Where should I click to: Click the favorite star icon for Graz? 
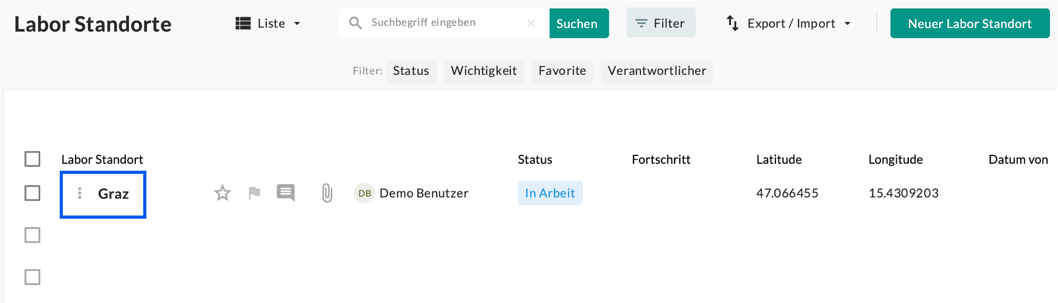[222, 193]
